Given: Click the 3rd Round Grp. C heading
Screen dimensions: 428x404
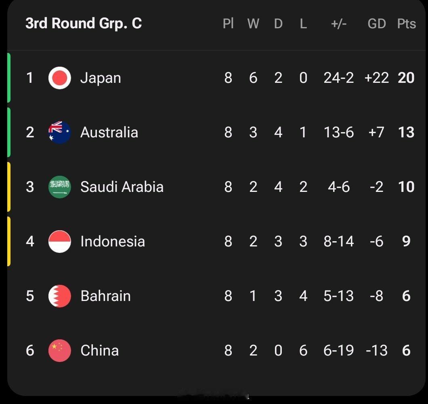Looking at the screenshot, I should point(84,23).
